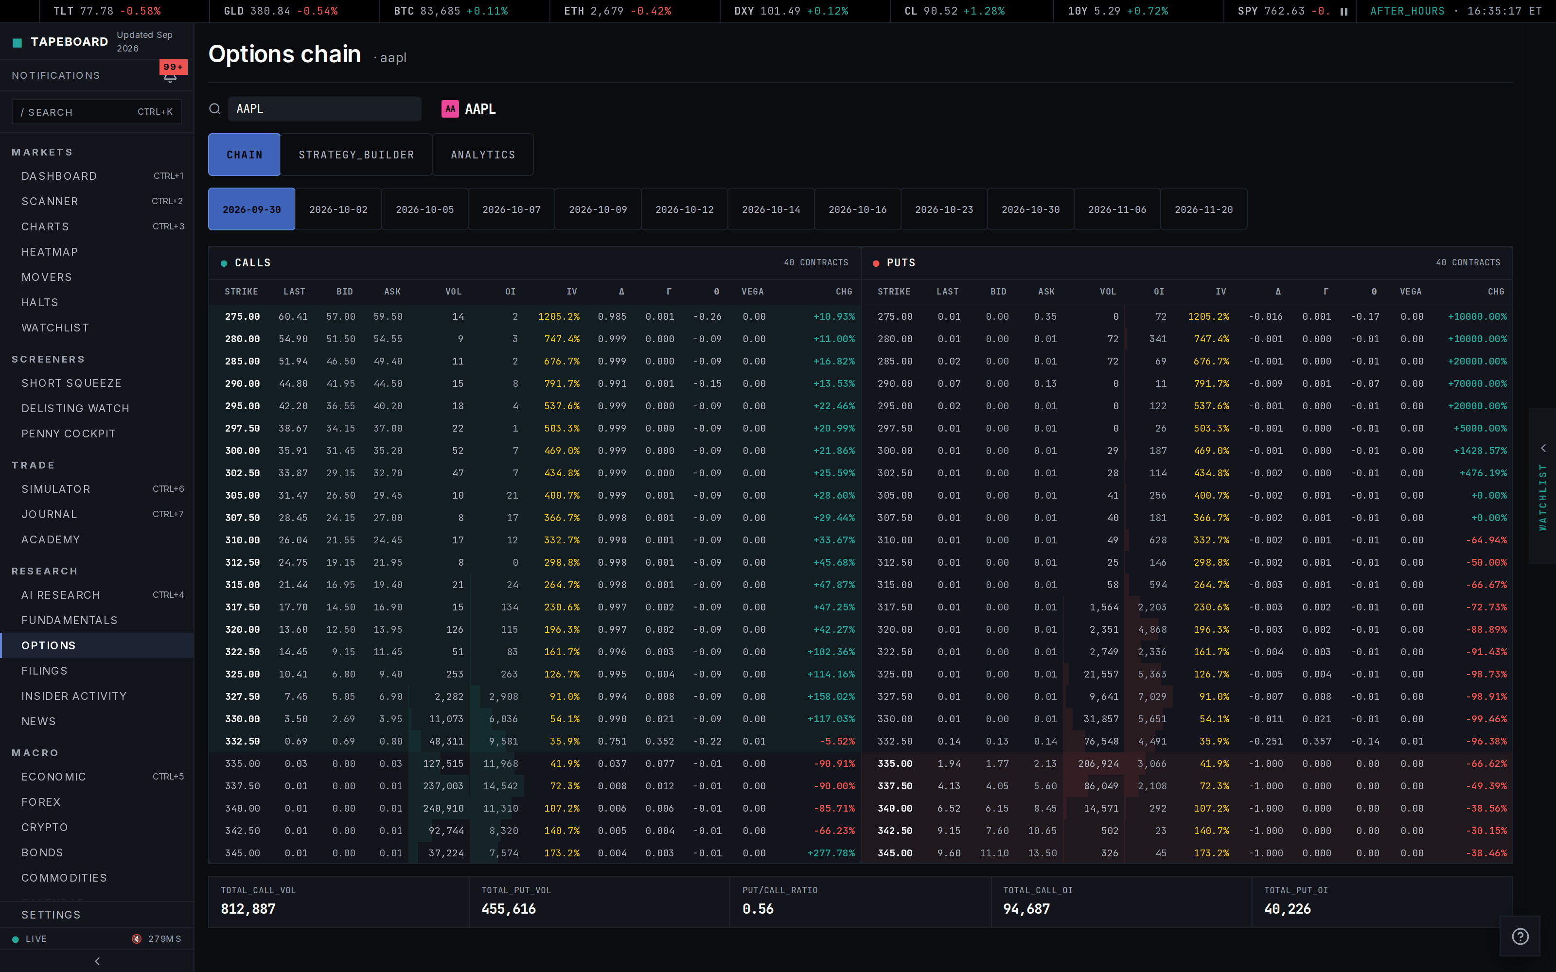
Task: Sort calls by VOL column header
Action: pos(453,292)
